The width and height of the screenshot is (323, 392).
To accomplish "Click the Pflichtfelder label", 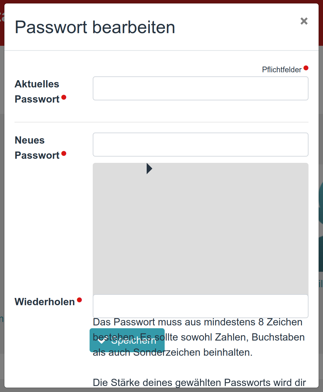I will click(x=282, y=69).
